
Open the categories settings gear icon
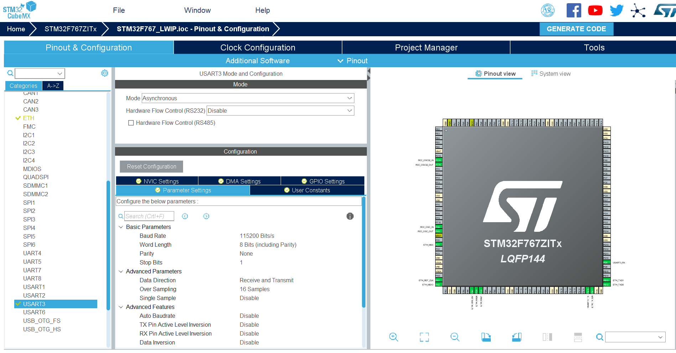click(x=105, y=73)
